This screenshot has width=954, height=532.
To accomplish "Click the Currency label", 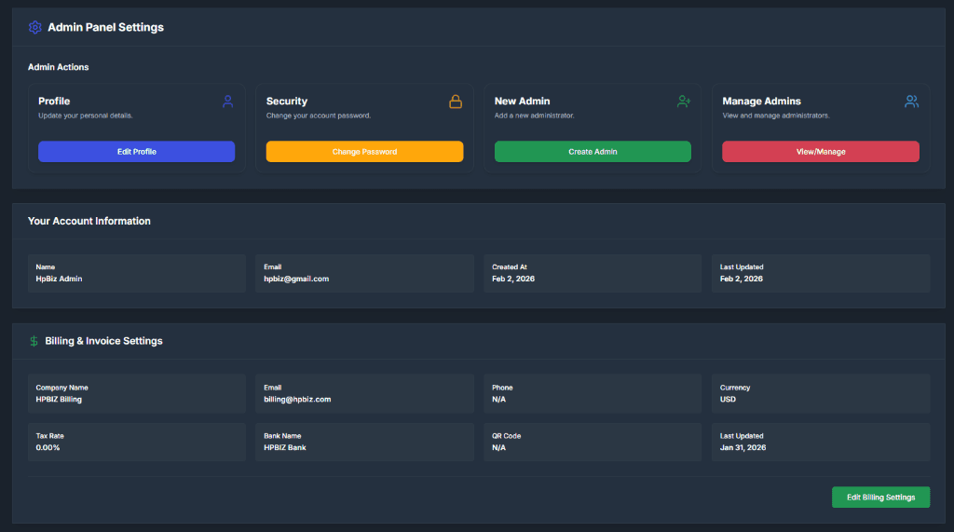I will click(x=735, y=388).
